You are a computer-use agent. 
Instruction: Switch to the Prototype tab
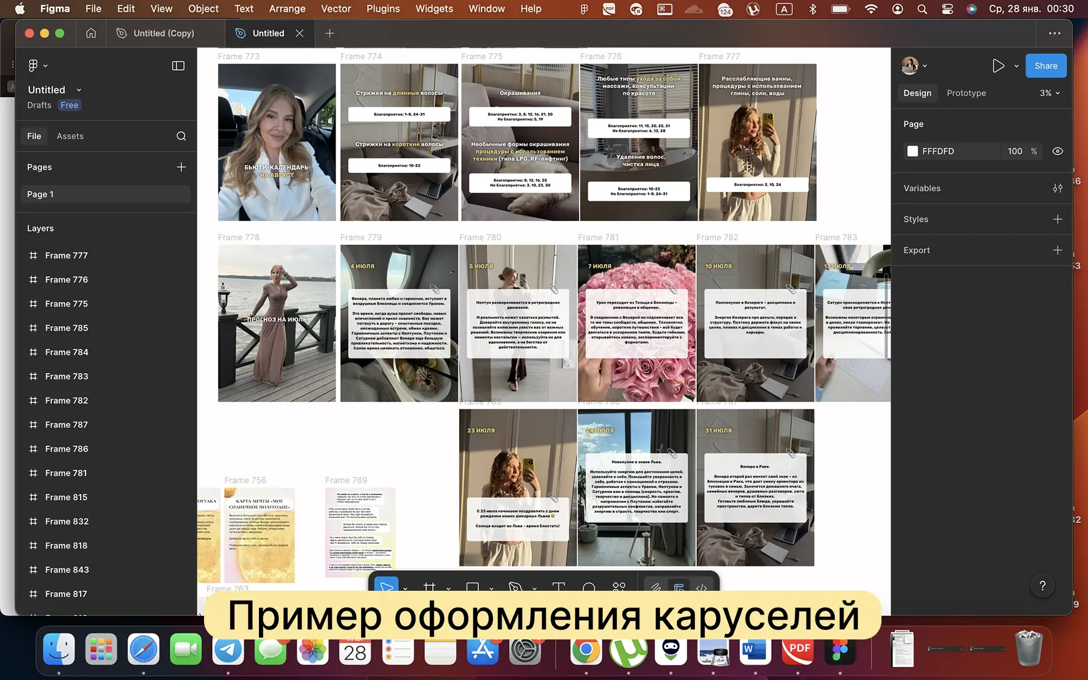[x=966, y=93]
